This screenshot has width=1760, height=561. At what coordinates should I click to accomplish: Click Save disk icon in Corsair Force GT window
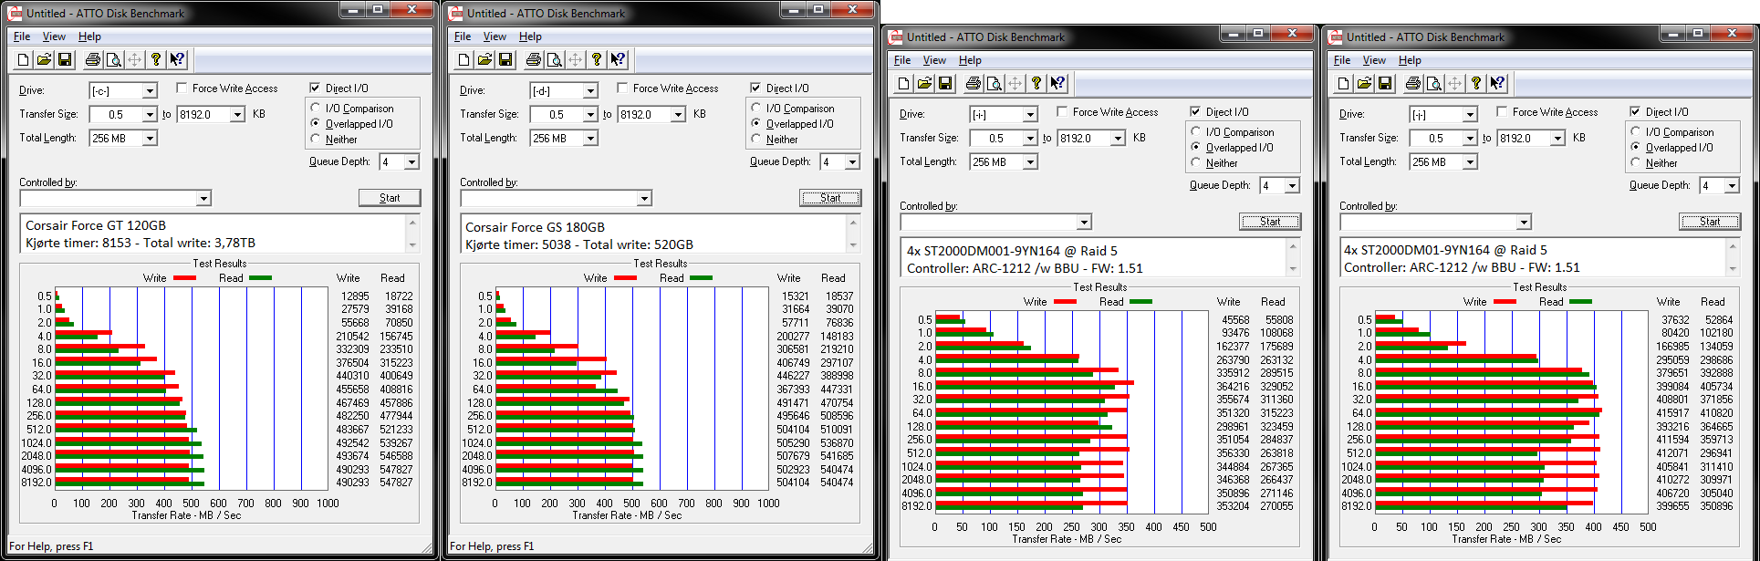pos(65,60)
